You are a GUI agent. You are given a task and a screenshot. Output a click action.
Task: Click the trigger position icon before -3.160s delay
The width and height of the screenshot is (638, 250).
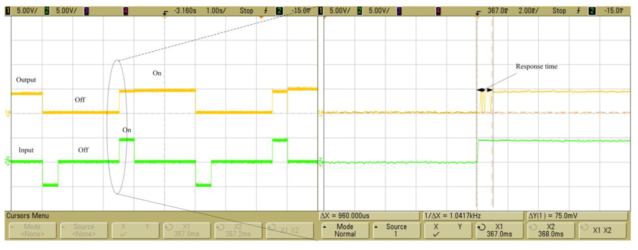(165, 11)
